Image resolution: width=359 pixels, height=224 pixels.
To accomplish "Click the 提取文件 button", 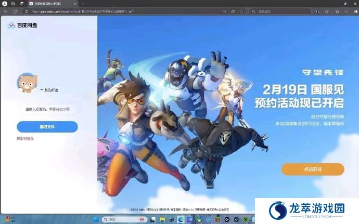I will pos(47,127).
